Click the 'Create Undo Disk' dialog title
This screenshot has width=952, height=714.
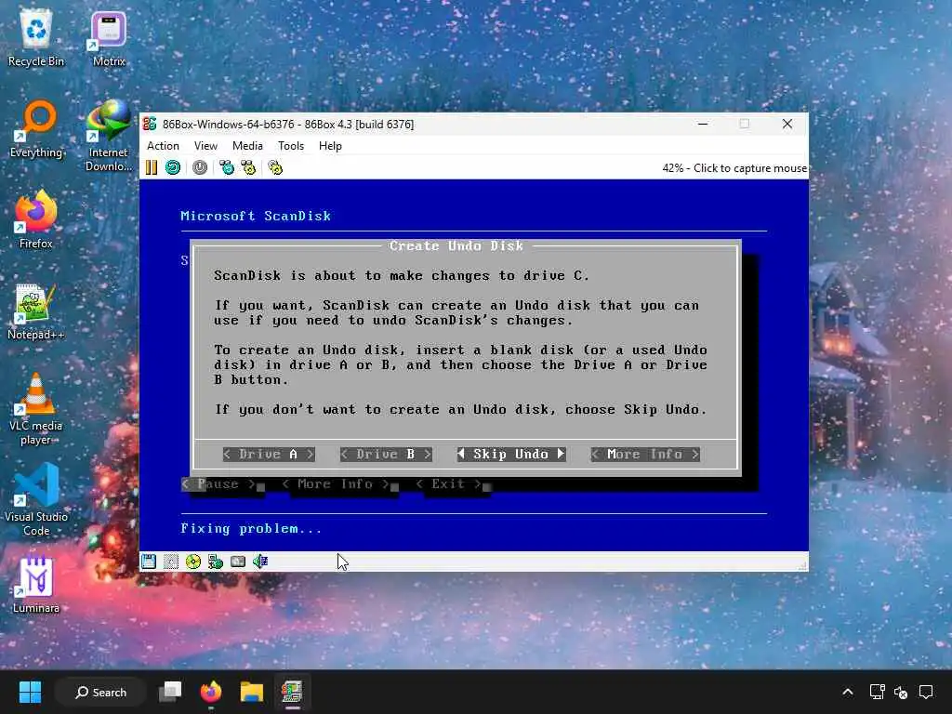tap(456, 245)
